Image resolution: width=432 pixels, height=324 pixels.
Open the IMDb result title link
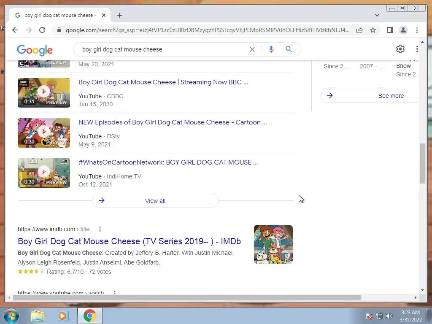(x=129, y=241)
